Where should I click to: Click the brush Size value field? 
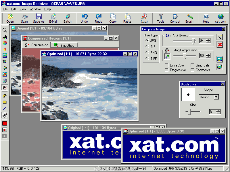tap(212, 112)
